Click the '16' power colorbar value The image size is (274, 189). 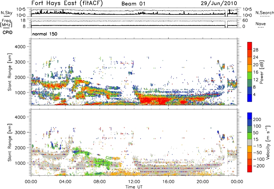tap(256, 72)
